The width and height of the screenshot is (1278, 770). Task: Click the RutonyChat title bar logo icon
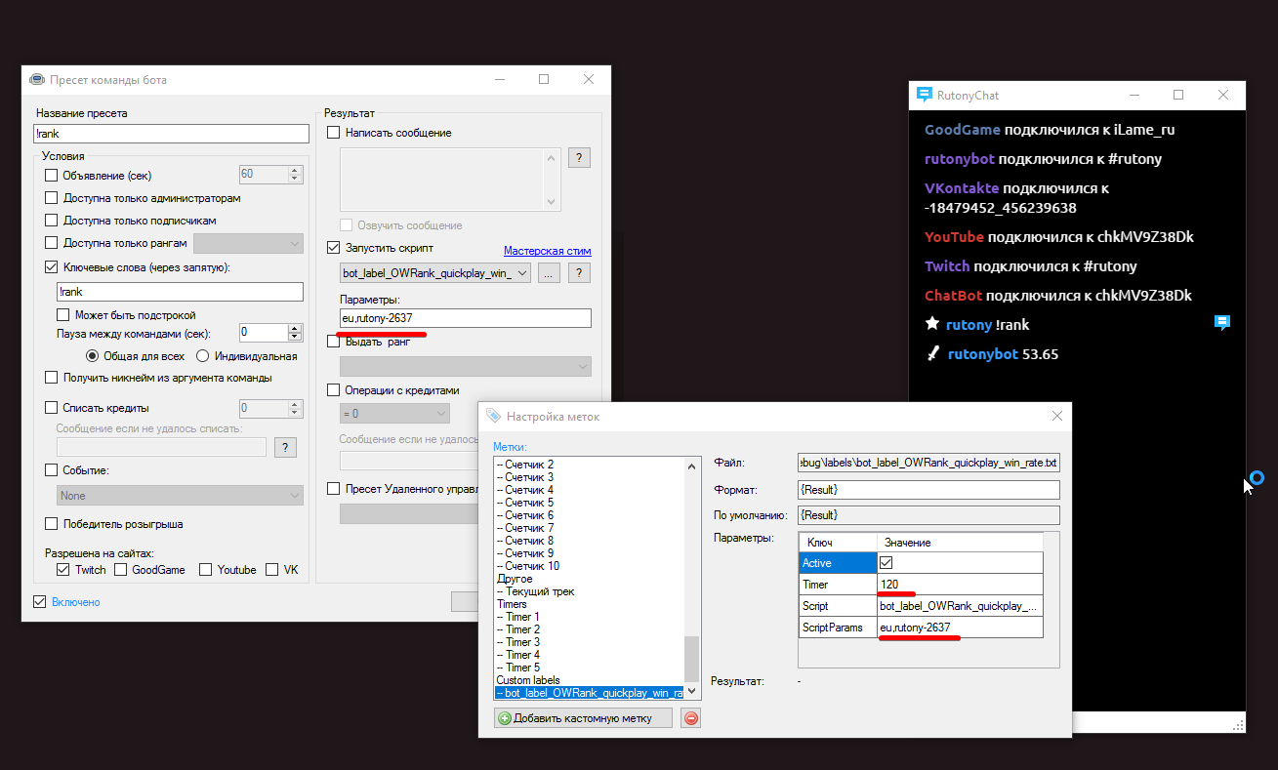pyautogui.click(x=924, y=95)
